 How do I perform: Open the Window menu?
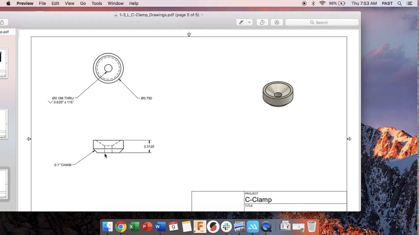pos(116,3)
